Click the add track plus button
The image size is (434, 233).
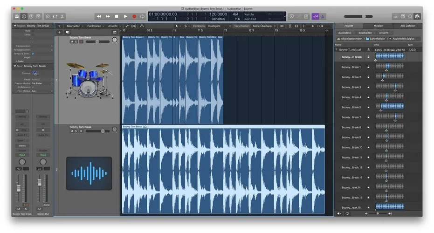[x=59, y=32]
